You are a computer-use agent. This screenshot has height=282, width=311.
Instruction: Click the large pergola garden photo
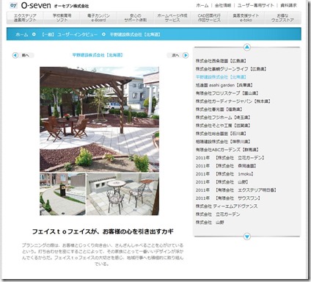[99, 119]
